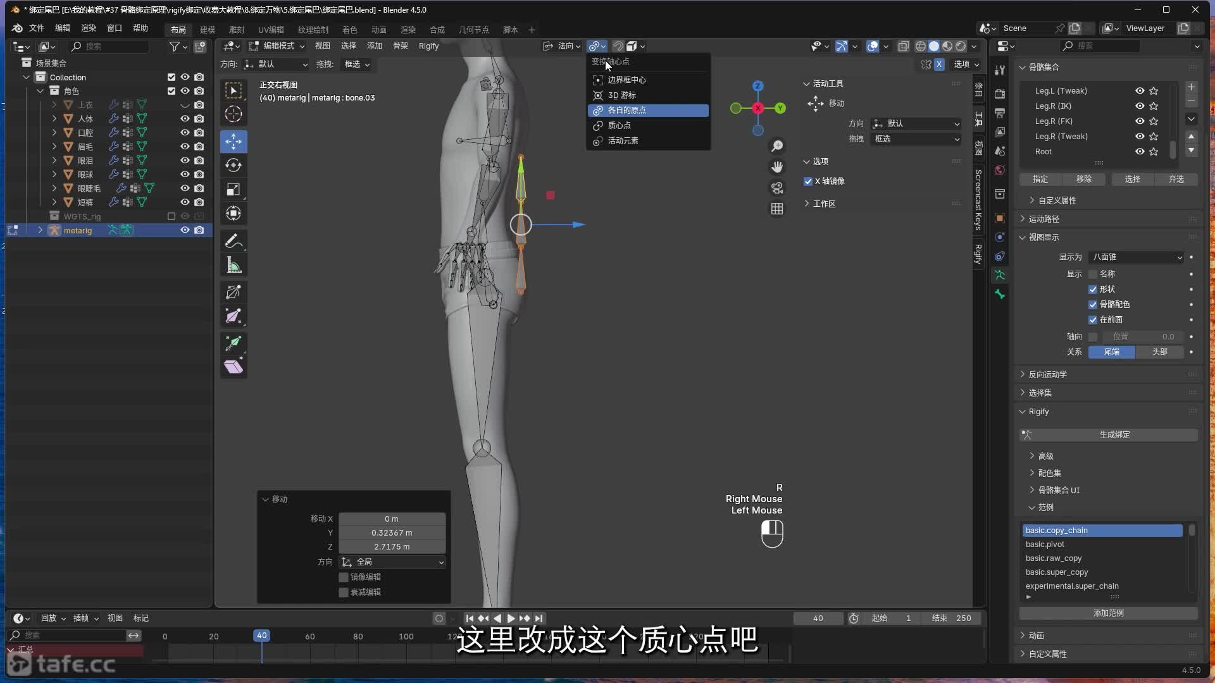This screenshot has width=1215, height=683.
Task: Choose 3D 游标 pivot option
Action: (x=648, y=95)
